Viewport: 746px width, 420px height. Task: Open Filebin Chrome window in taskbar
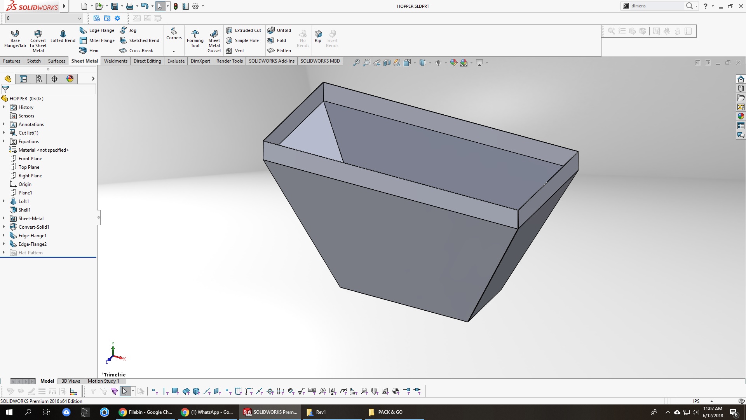(x=146, y=412)
